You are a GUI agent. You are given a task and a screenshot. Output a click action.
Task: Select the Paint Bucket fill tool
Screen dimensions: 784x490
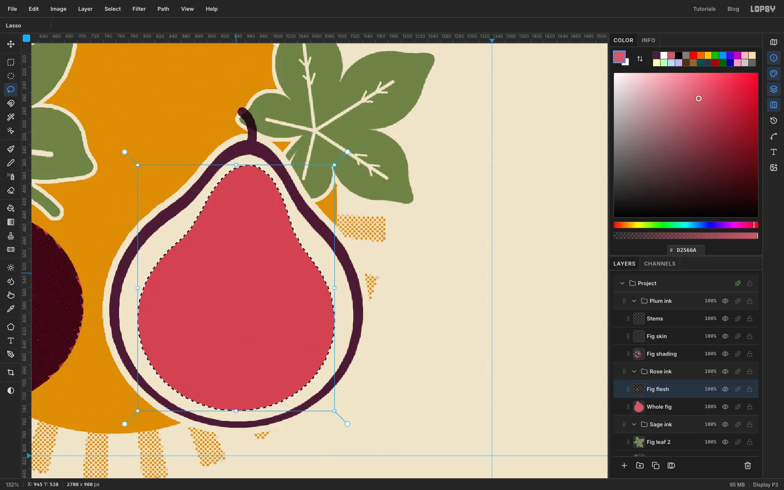click(11, 208)
